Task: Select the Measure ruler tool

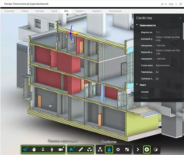Action: 81,149
